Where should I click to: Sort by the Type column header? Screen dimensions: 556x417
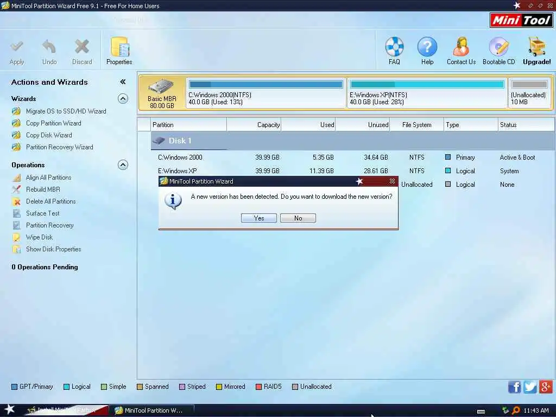pyautogui.click(x=471, y=125)
